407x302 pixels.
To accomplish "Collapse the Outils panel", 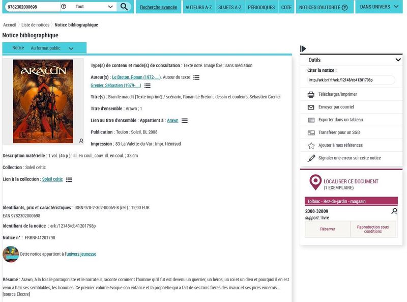I will [398, 60].
